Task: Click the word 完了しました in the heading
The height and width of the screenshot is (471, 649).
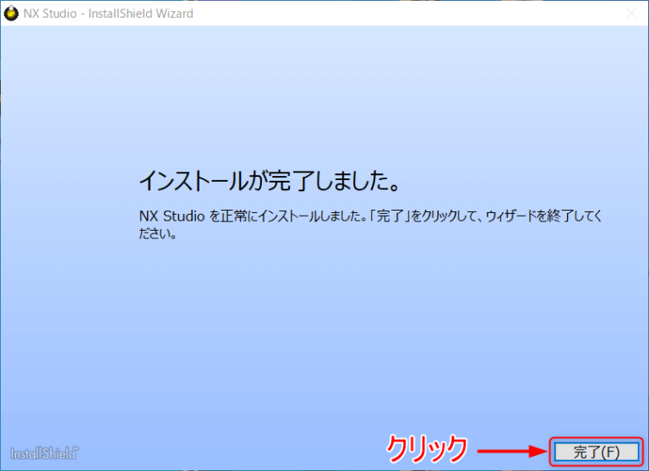Action: coord(330,182)
